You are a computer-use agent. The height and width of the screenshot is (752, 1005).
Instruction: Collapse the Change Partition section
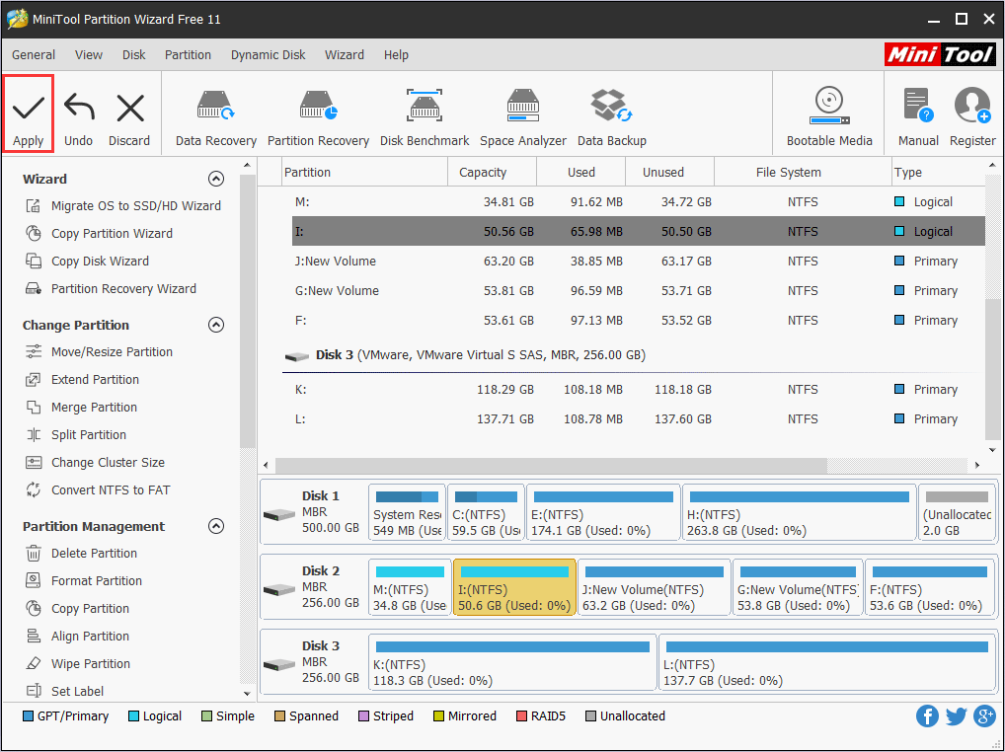tap(216, 325)
